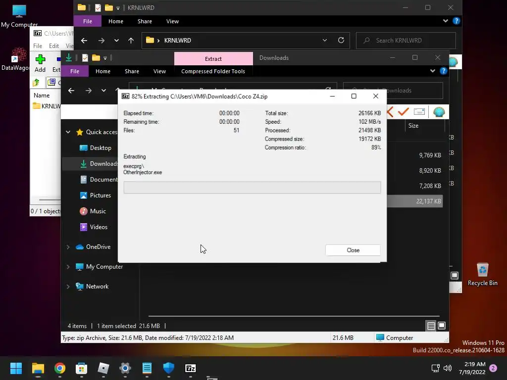Expand the ribbon in KRNLWRD window
The width and height of the screenshot is (507, 380).
point(445,21)
